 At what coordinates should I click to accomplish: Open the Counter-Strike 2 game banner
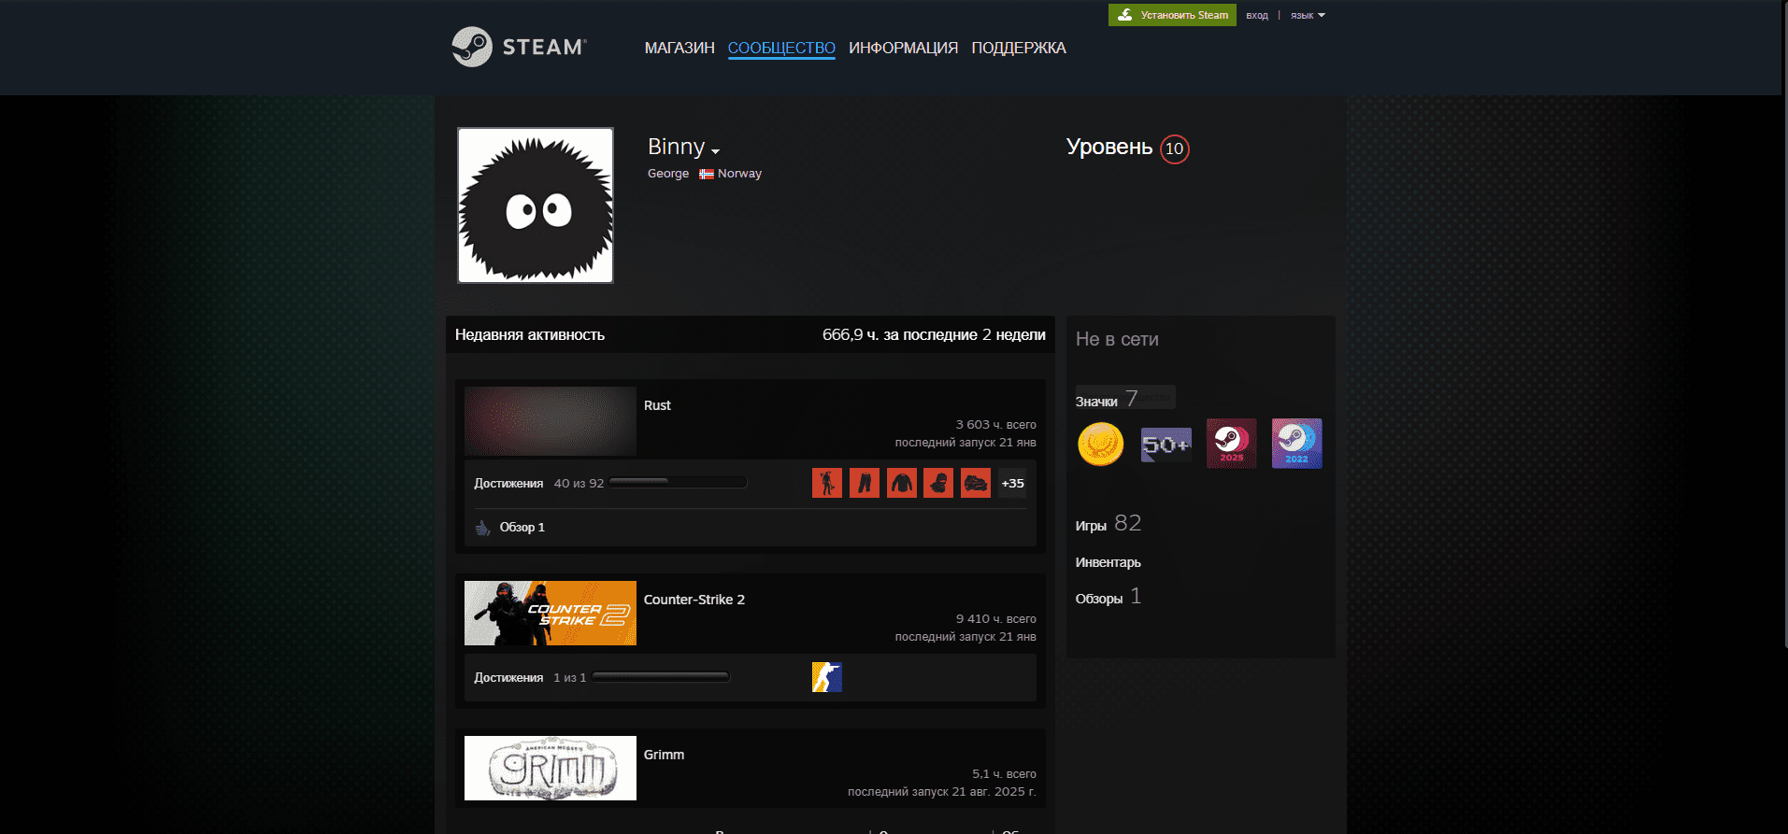[x=551, y=613]
